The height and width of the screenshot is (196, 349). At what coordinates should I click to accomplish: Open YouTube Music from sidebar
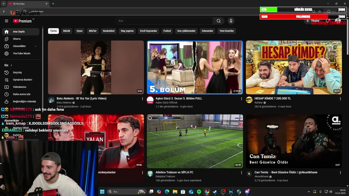[21, 53]
